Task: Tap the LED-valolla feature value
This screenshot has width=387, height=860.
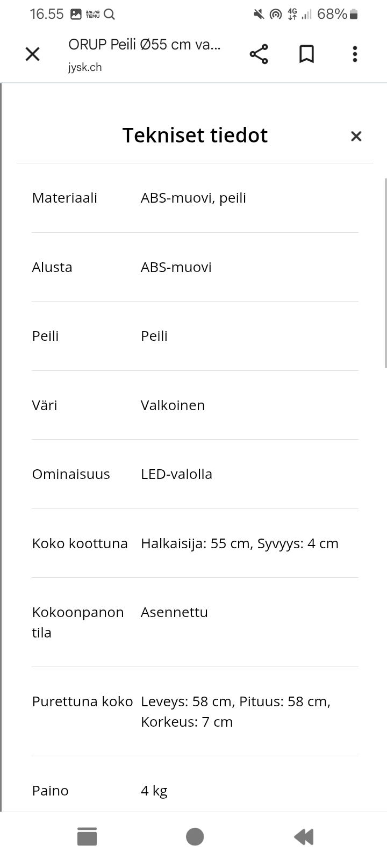Action: (x=176, y=474)
